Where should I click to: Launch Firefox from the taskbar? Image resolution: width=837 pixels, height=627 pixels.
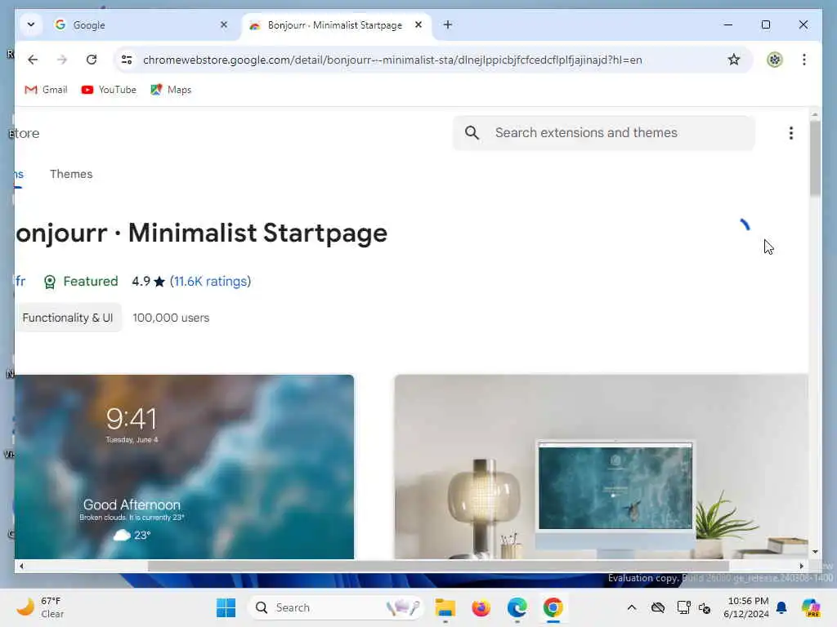(481, 607)
